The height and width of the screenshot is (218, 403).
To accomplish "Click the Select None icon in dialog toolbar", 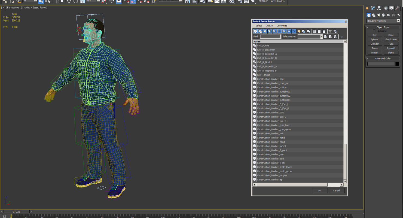I will [319, 31].
